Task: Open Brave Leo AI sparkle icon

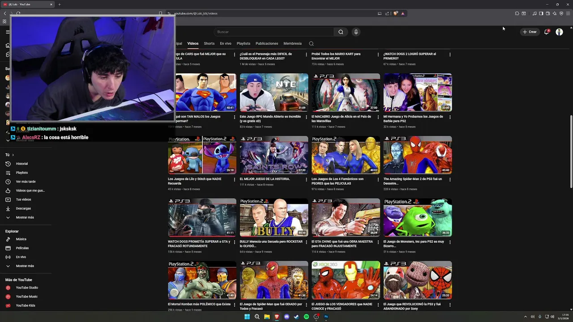Action: click(x=555, y=13)
